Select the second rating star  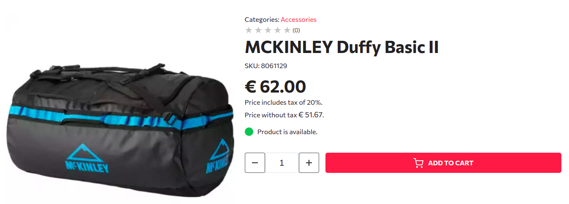[258, 30]
